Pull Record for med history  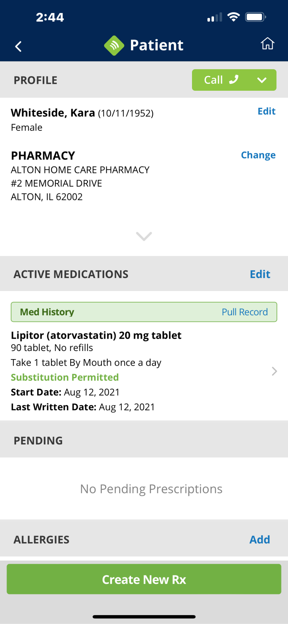pos(245,312)
